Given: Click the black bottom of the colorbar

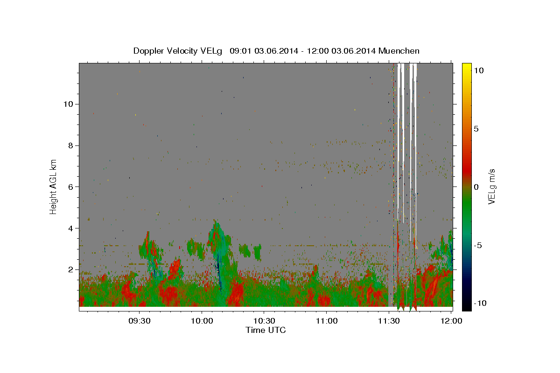Looking at the screenshot, I should (467, 305).
